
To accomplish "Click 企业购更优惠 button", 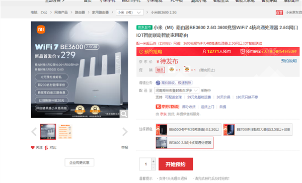I will [x=80, y=162].
